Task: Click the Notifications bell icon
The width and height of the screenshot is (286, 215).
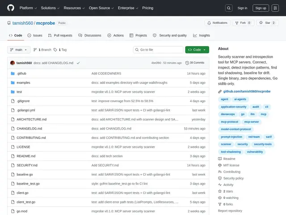Action: pyautogui.click(x=209, y=23)
